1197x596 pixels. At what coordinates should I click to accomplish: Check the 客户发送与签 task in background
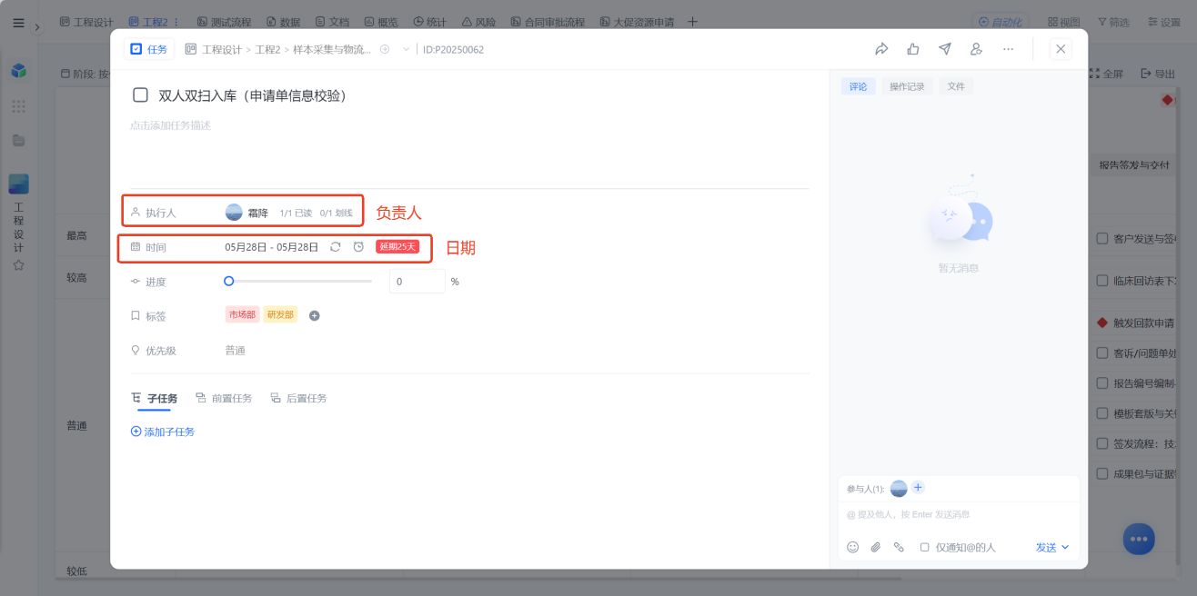(1101, 239)
